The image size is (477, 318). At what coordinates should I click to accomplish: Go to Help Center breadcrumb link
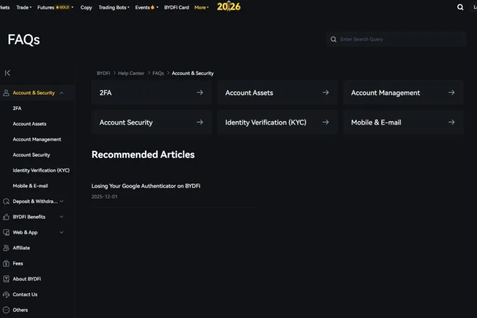click(131, 73)
